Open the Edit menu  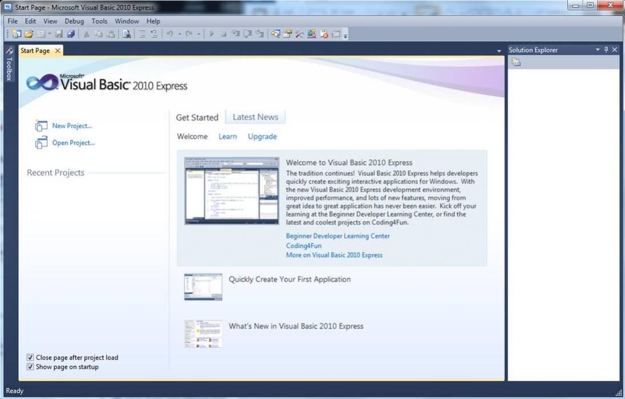point(30,21)
